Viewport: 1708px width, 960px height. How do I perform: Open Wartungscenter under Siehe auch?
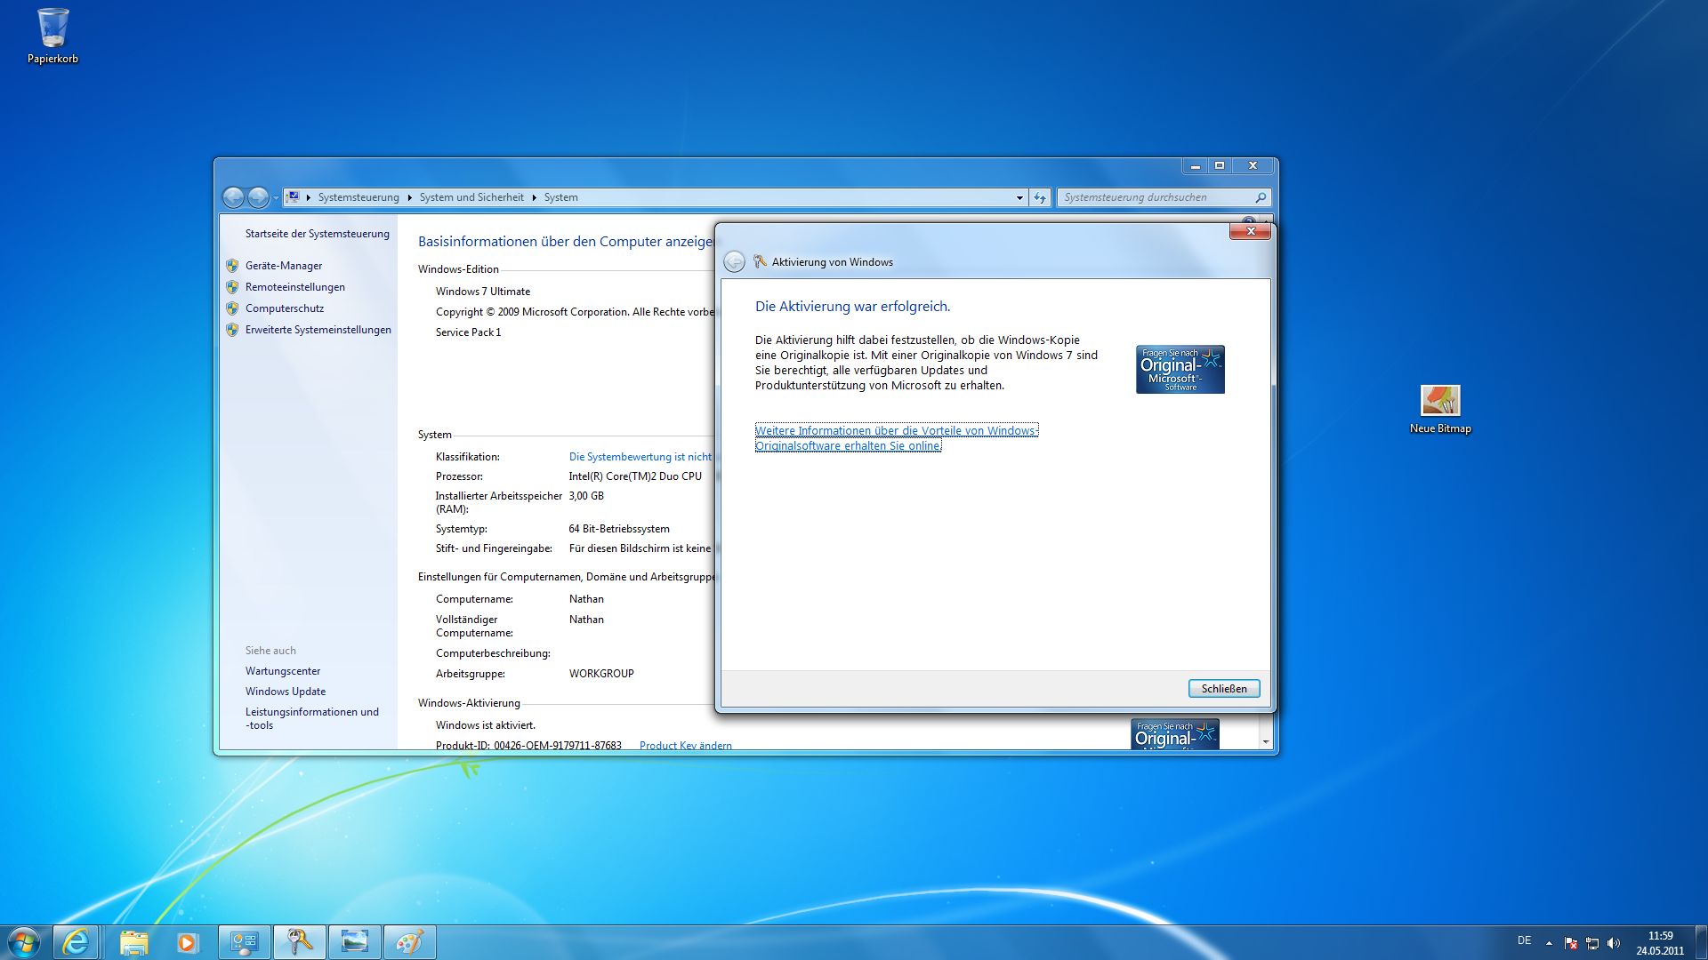click(283, 671)
